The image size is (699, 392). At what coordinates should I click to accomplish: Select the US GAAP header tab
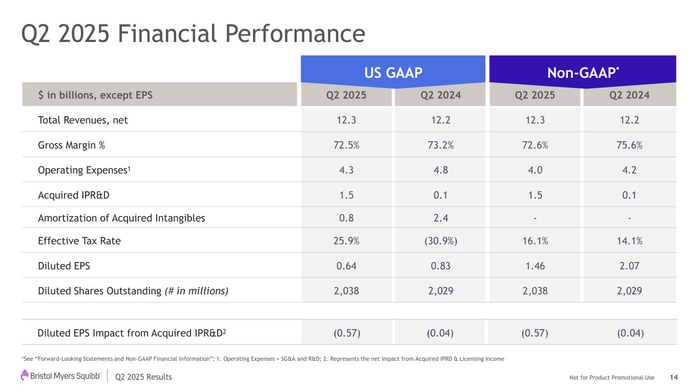[393, 73]
